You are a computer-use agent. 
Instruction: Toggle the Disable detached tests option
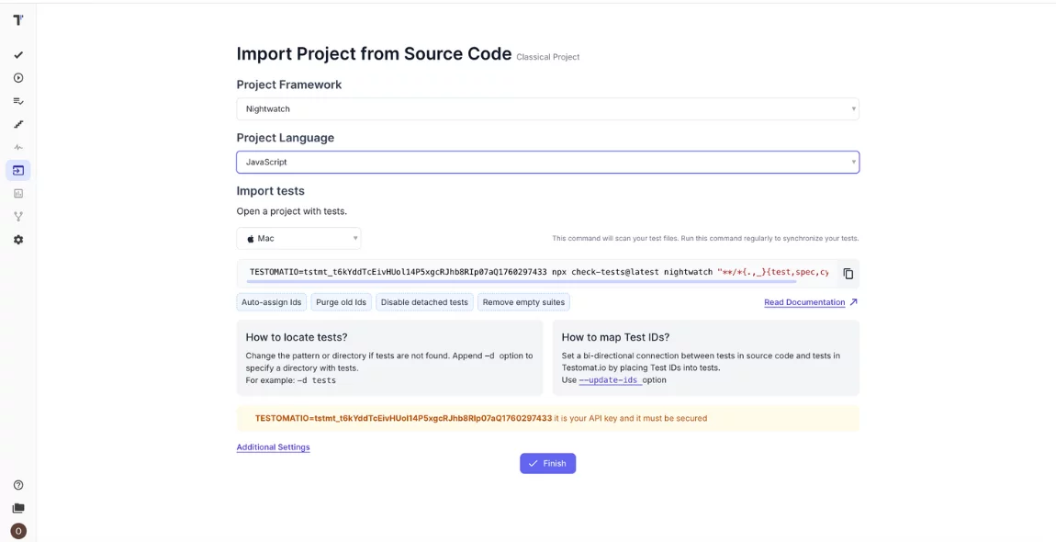pos(424,302)
